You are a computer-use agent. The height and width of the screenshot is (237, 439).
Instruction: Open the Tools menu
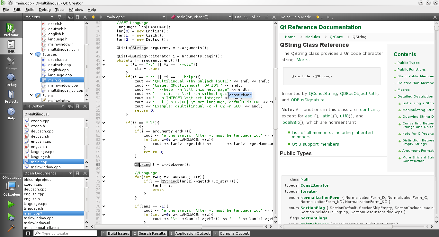60,10
